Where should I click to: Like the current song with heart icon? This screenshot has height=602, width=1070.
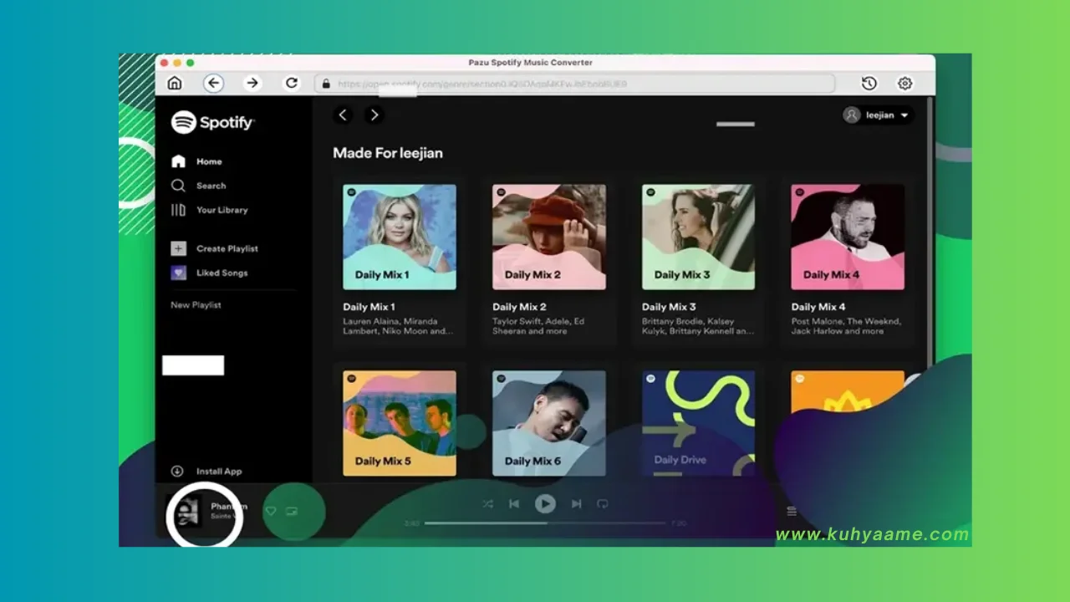270,511
